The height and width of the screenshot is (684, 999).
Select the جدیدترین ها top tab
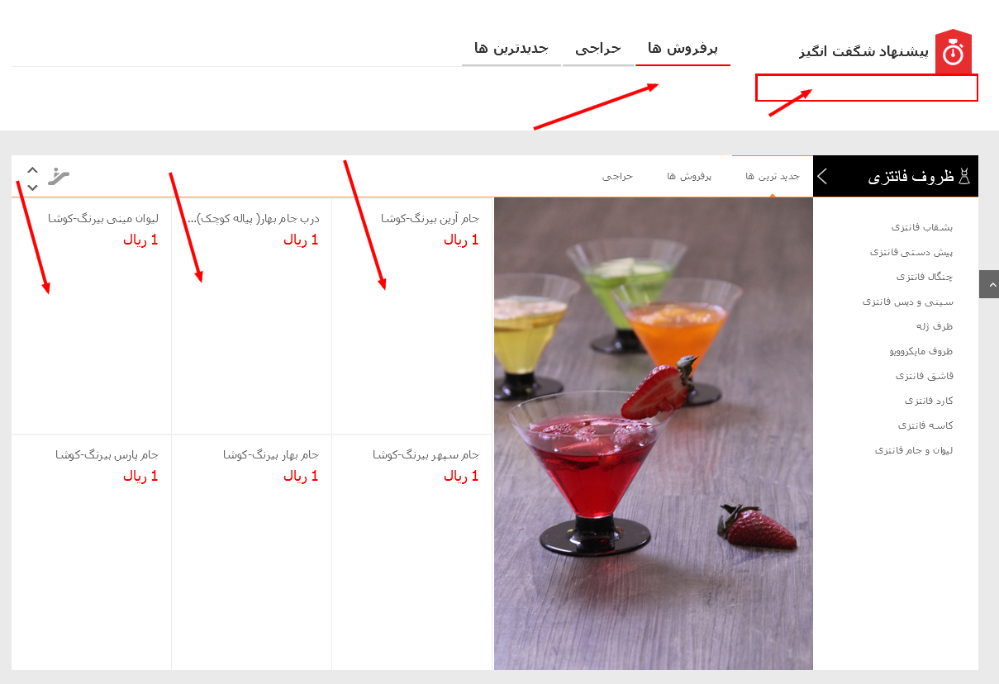tap(511, 49)
